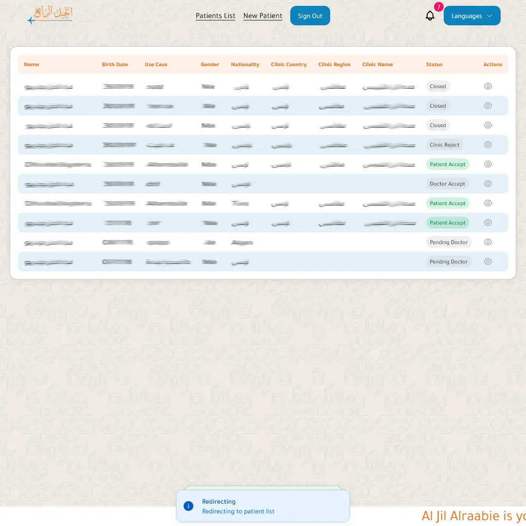Click the Status column header
Viewport: 526px width, 526px height.
point(434,64)
